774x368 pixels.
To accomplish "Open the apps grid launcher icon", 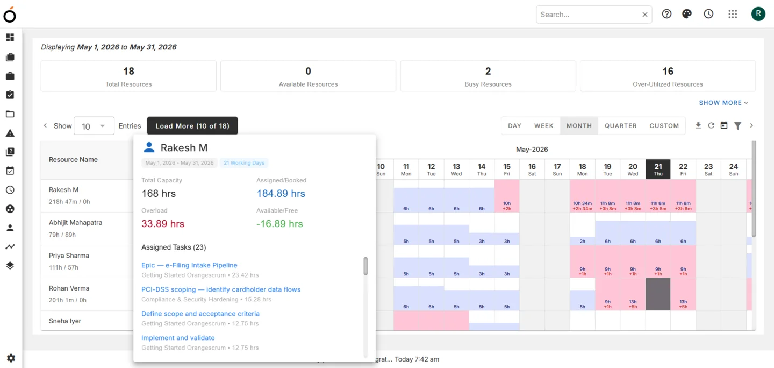I will coord(733,14).
